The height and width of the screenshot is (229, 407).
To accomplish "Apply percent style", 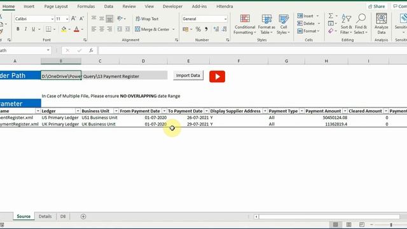I will 198,29.
